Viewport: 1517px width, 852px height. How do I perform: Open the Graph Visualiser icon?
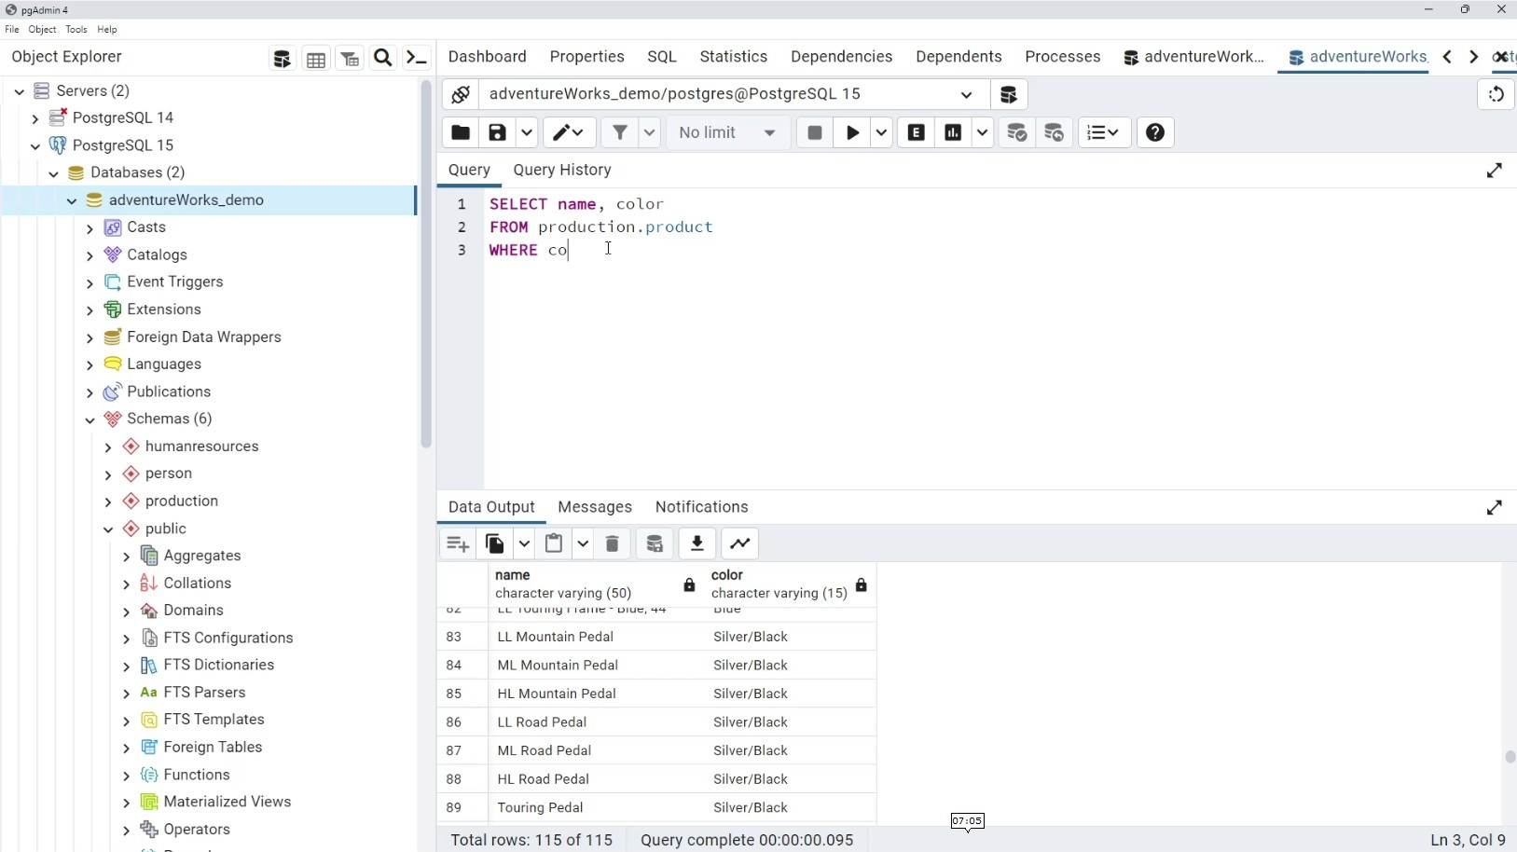coord(740,543)
